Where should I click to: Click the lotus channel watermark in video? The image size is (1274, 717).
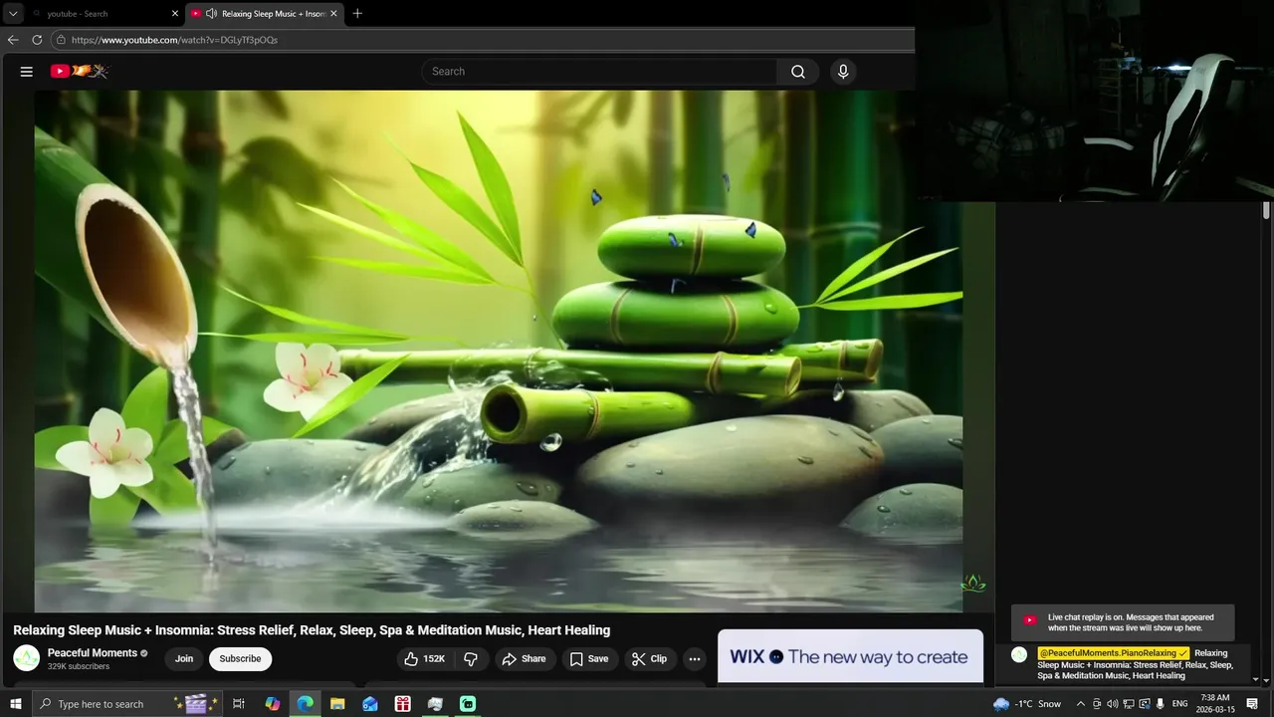coord(972,584)
